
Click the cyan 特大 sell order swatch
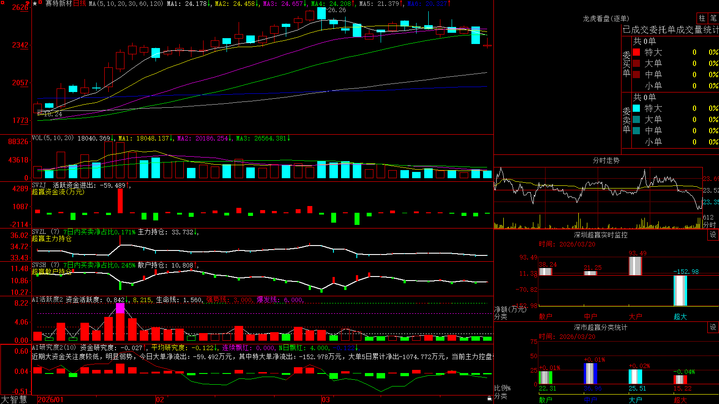click(x=636, y=108)
